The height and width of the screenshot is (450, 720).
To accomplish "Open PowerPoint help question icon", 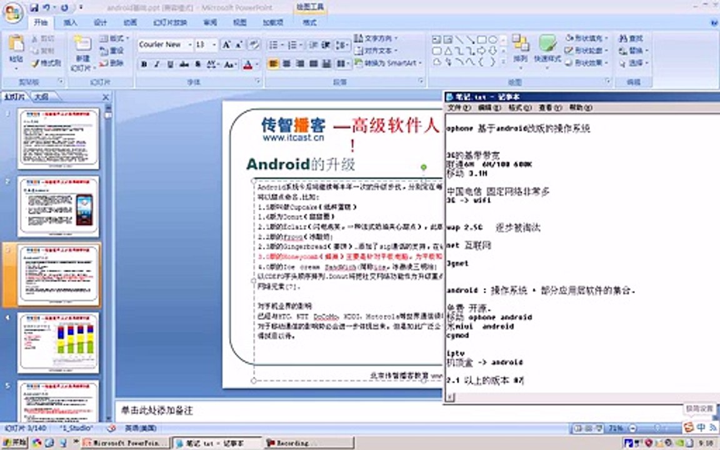I will (x=715, y=22).
